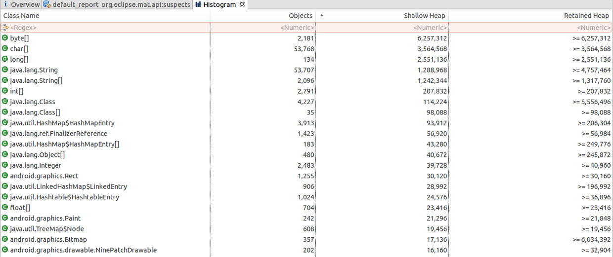Click the >= 5,556,496 retained heap value
613x257 pixels.
[x=592, y=102]
